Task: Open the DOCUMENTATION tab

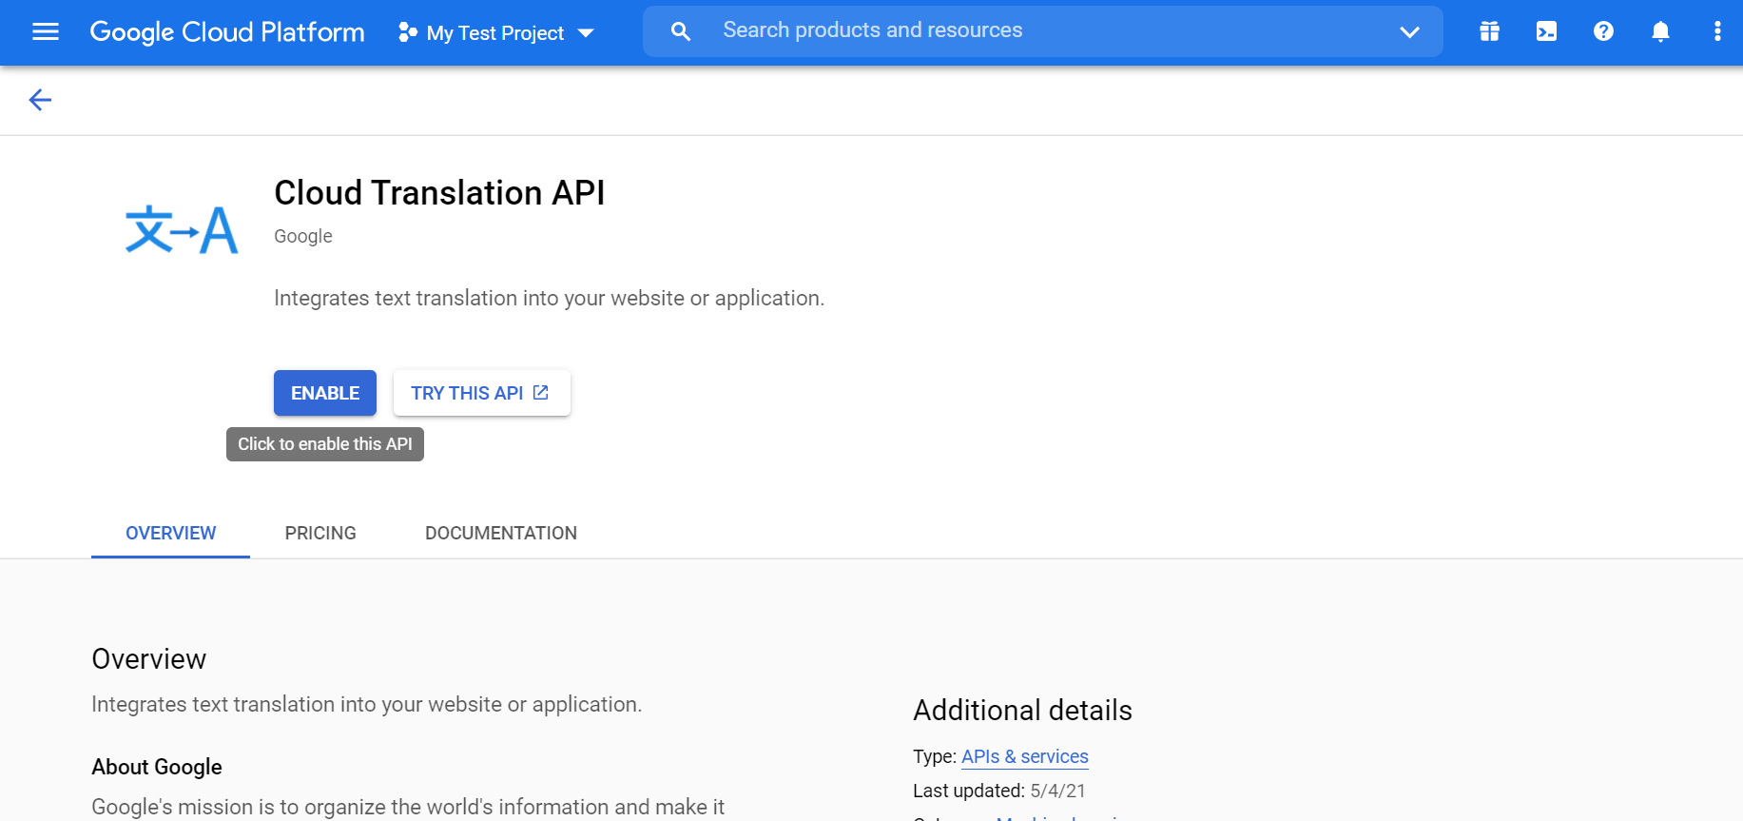Action: (501, 533)
